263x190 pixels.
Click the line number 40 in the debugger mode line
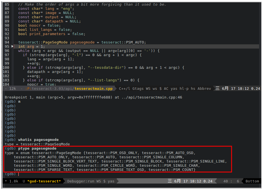226,181
